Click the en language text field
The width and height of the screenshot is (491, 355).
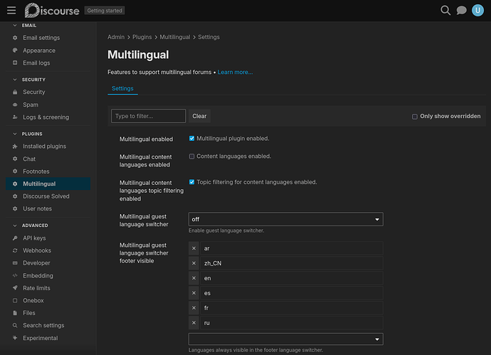click(292, 278)
